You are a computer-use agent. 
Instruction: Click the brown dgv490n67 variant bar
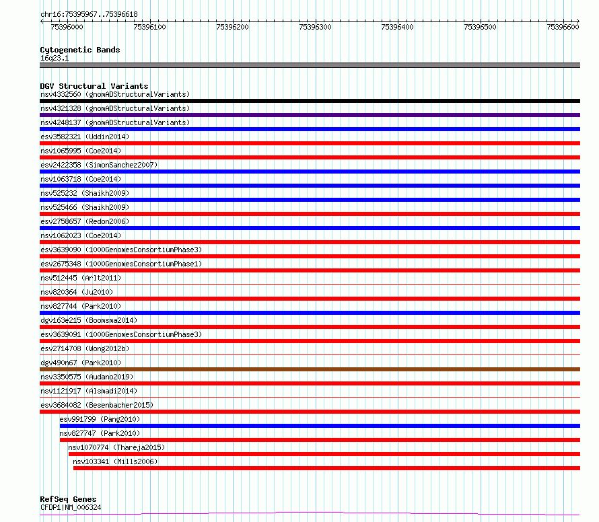[310, 370]
